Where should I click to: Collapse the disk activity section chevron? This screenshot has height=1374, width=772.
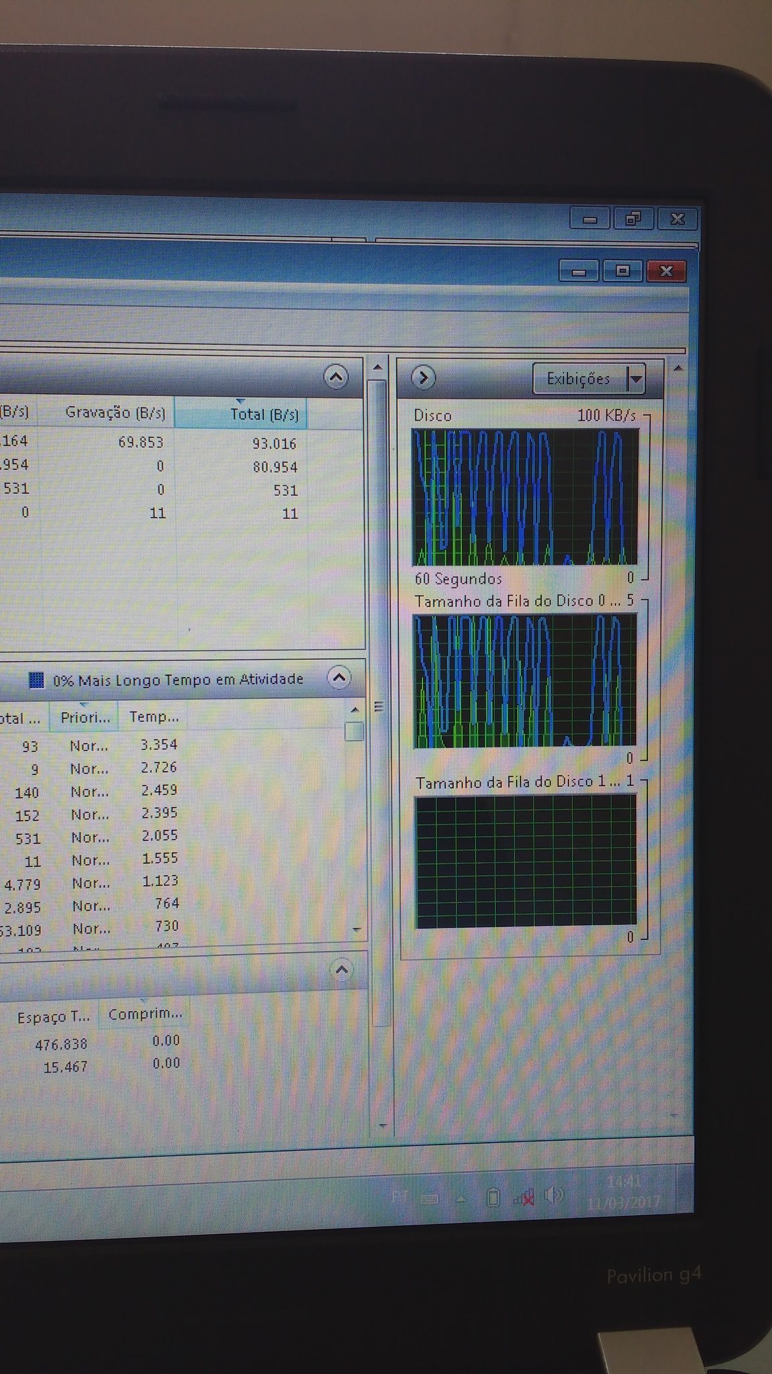pyautogui.click(x=336, y=377)
